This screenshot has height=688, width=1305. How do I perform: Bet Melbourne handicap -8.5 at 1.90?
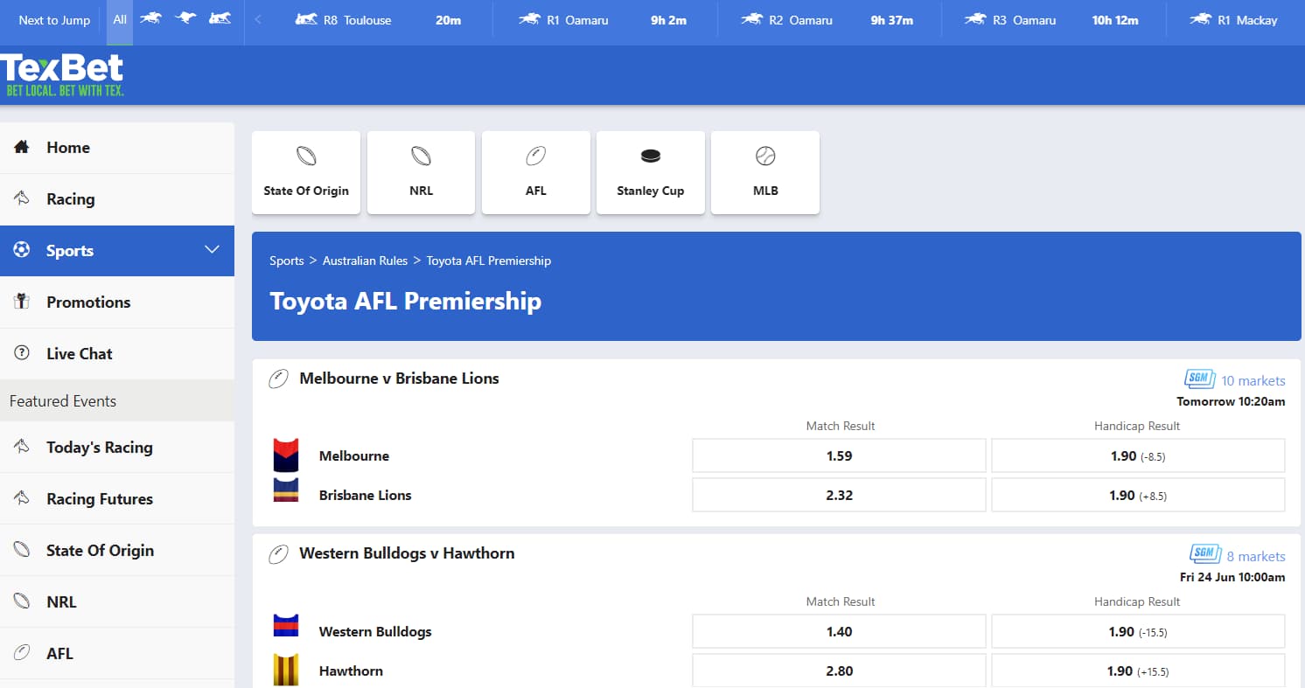(1138, 455)
